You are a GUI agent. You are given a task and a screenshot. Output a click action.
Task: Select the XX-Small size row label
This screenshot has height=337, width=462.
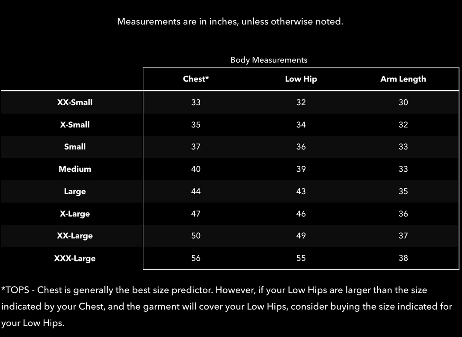pos(75,103)
